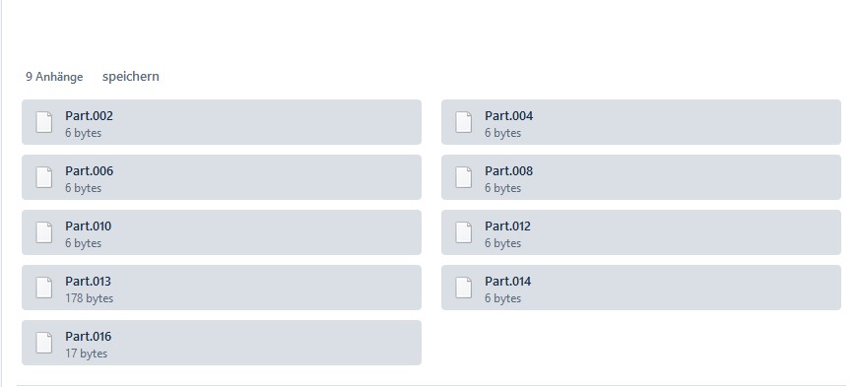The height and width of the screenshot is (387, 857).
Task: Open the Part.004 attachment name
Action: click(509, 116)
